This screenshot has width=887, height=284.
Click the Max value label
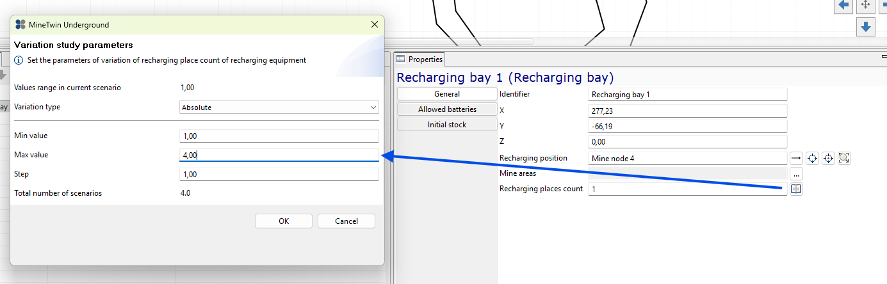tap(31, 155)
